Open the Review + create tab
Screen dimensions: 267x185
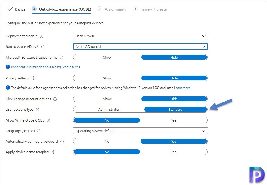tap(150, 9)
